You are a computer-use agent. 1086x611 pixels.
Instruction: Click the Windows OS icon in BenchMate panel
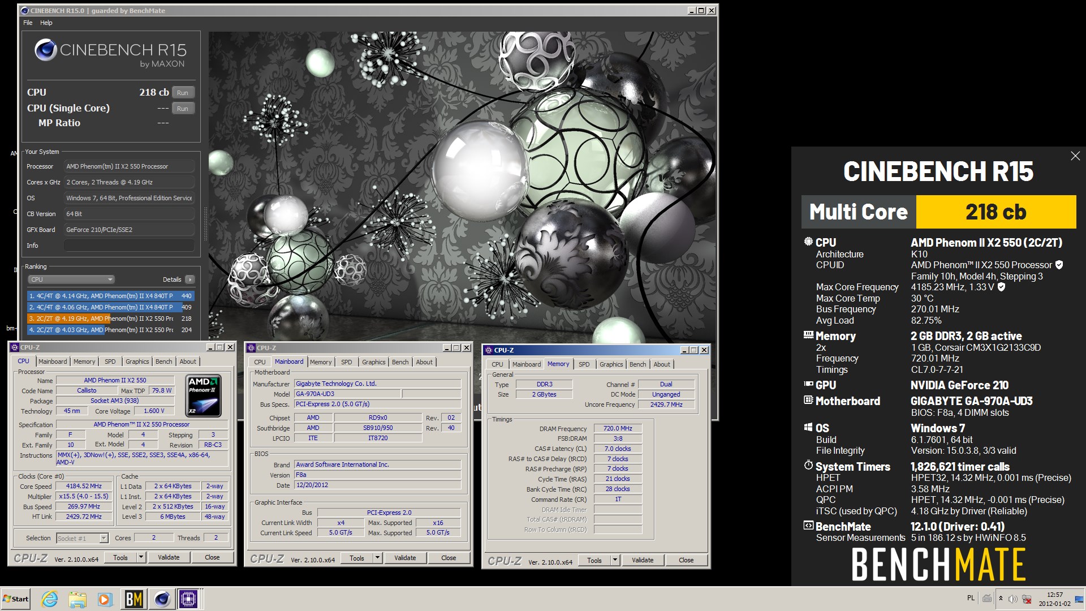tap(808, 427)
